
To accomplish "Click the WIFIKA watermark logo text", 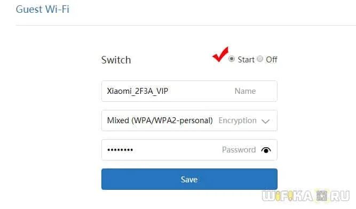I will 287,196.
